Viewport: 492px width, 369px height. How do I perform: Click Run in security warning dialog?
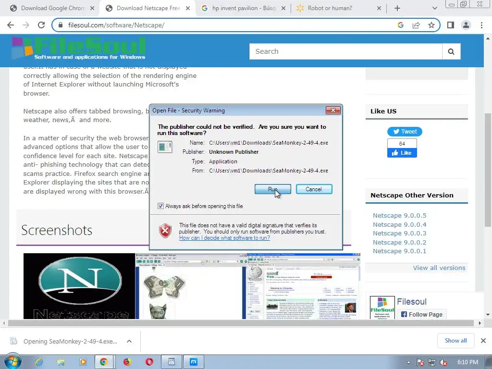tap(273, 189)
